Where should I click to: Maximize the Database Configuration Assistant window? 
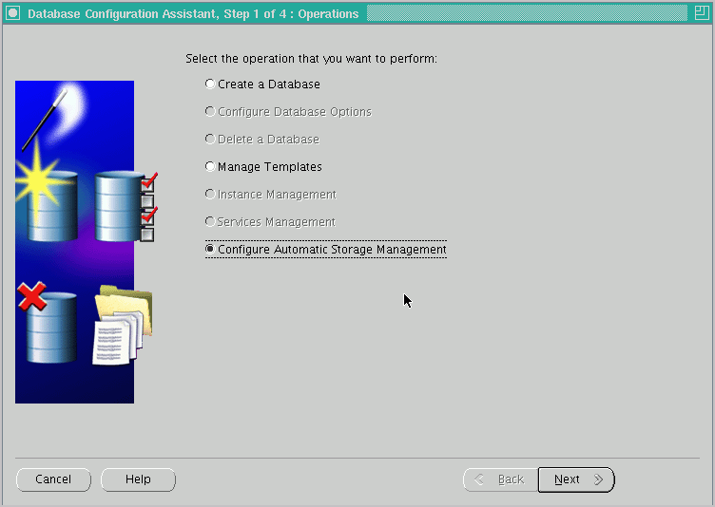click(702, 13)
